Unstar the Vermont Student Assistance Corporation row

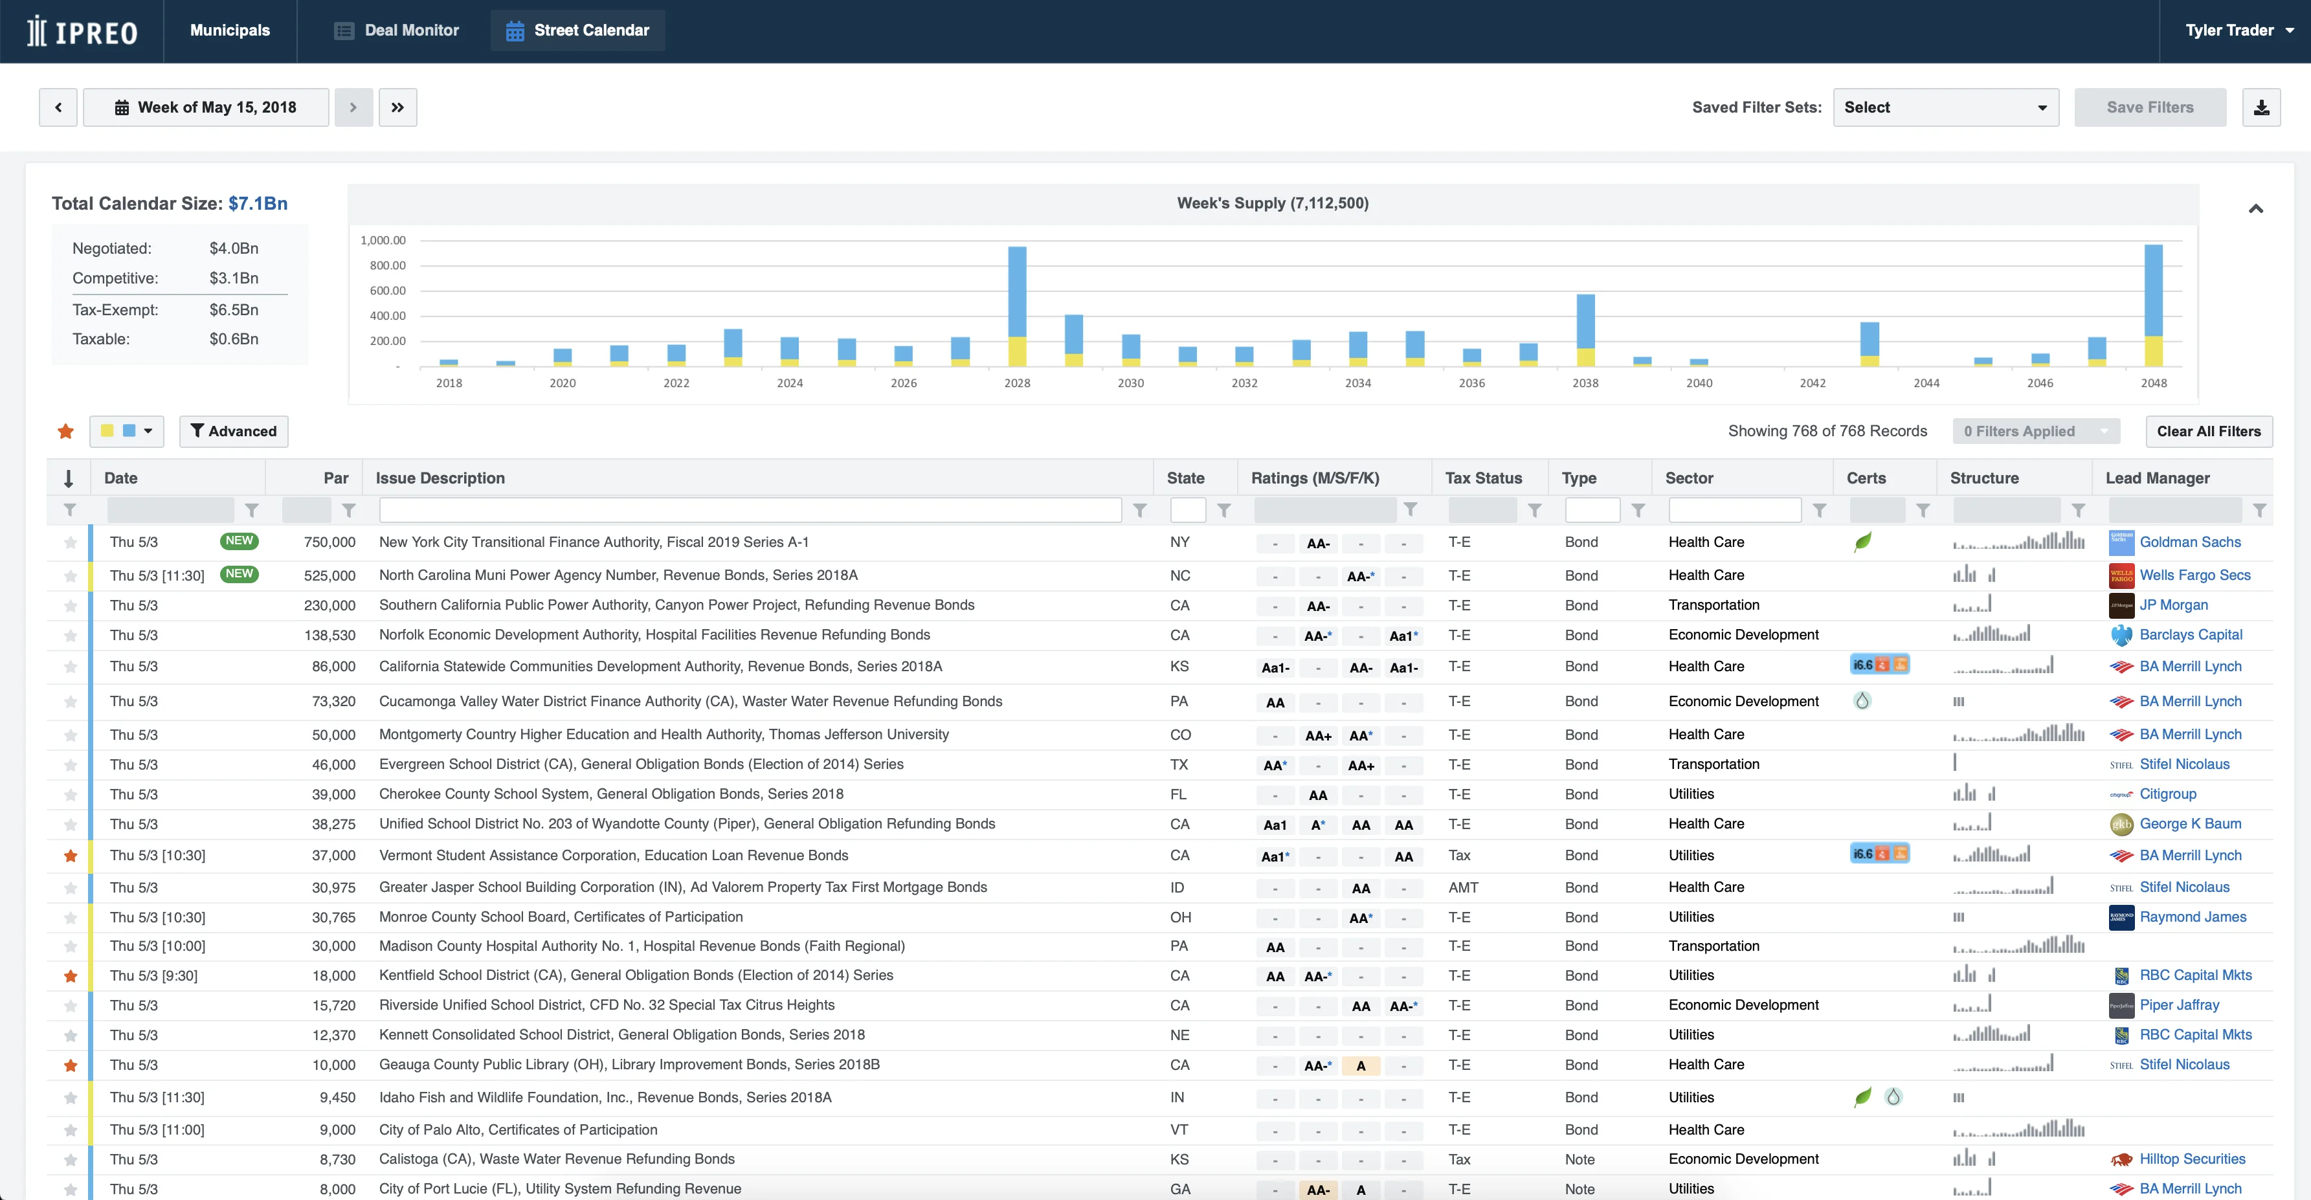70,856
